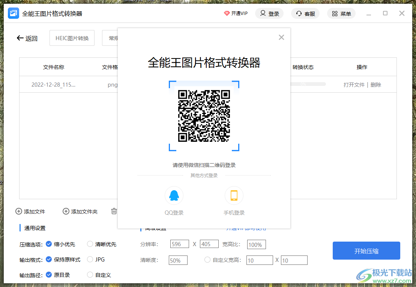Open 客服 customer service
The width and height of the screenshot is (416, 287).
click(305, 13)
